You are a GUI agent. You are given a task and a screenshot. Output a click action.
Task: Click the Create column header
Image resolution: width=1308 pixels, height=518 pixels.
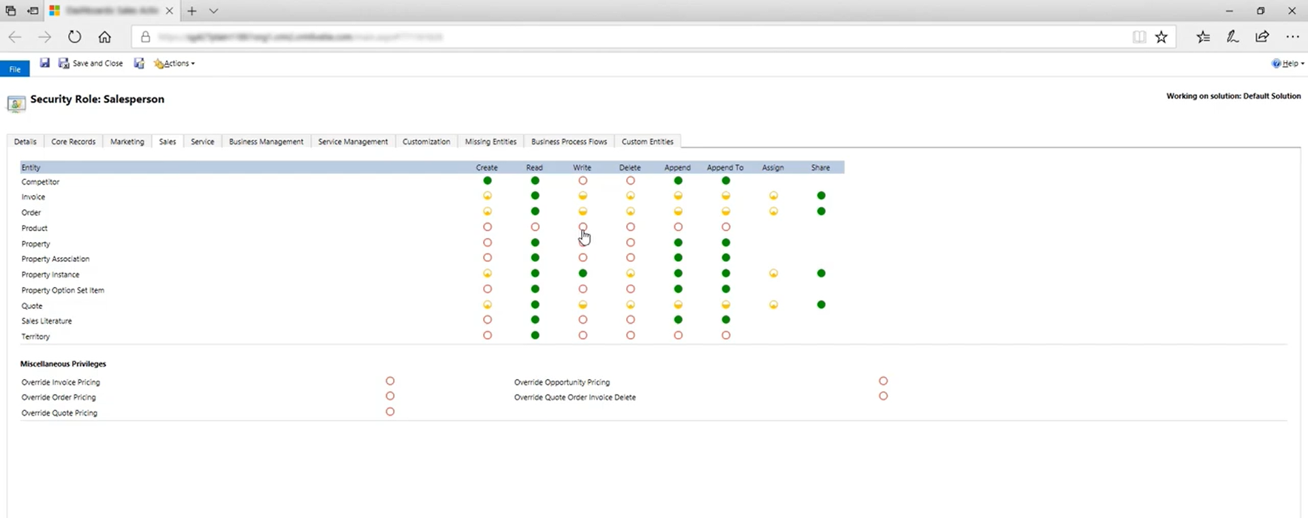pos(486,168)
